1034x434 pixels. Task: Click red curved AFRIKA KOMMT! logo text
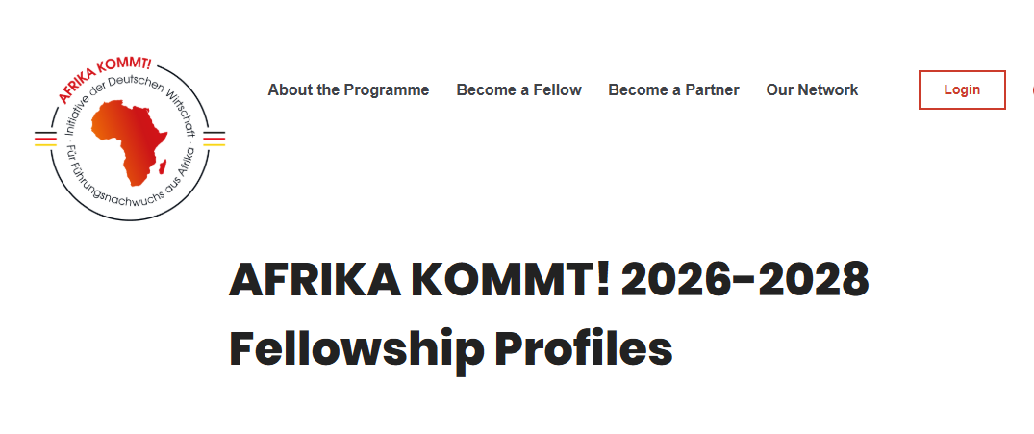point(103,79)
